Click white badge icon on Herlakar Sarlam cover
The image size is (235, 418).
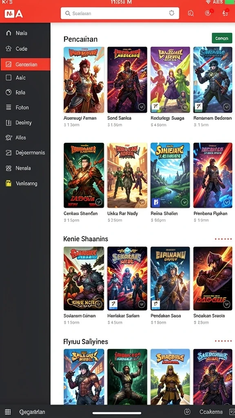click(x=113, y=304)
